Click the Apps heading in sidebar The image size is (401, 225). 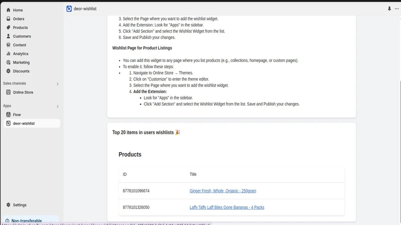[7, 105]
